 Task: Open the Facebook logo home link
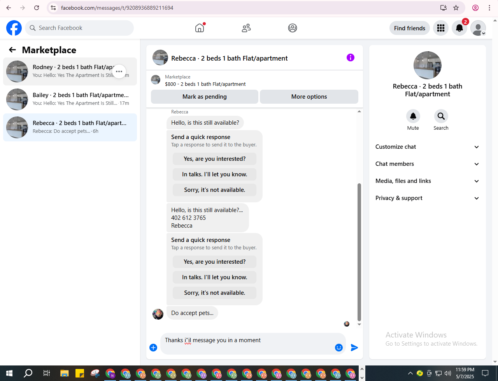click(14, 28)
